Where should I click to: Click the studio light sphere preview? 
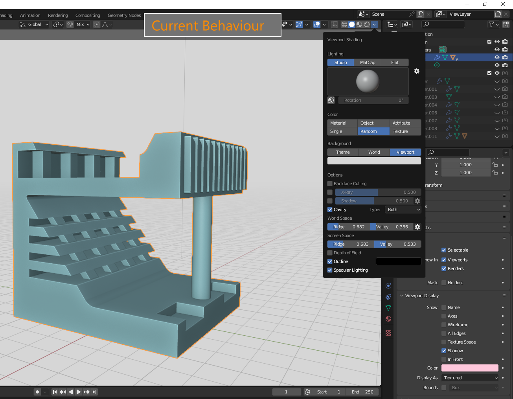point(368,81)
